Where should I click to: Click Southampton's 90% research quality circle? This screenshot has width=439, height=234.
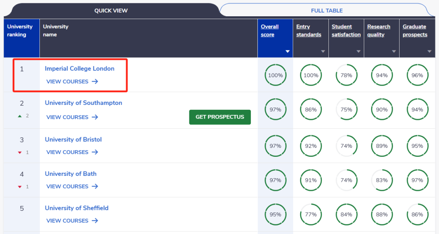coord(382,109)
